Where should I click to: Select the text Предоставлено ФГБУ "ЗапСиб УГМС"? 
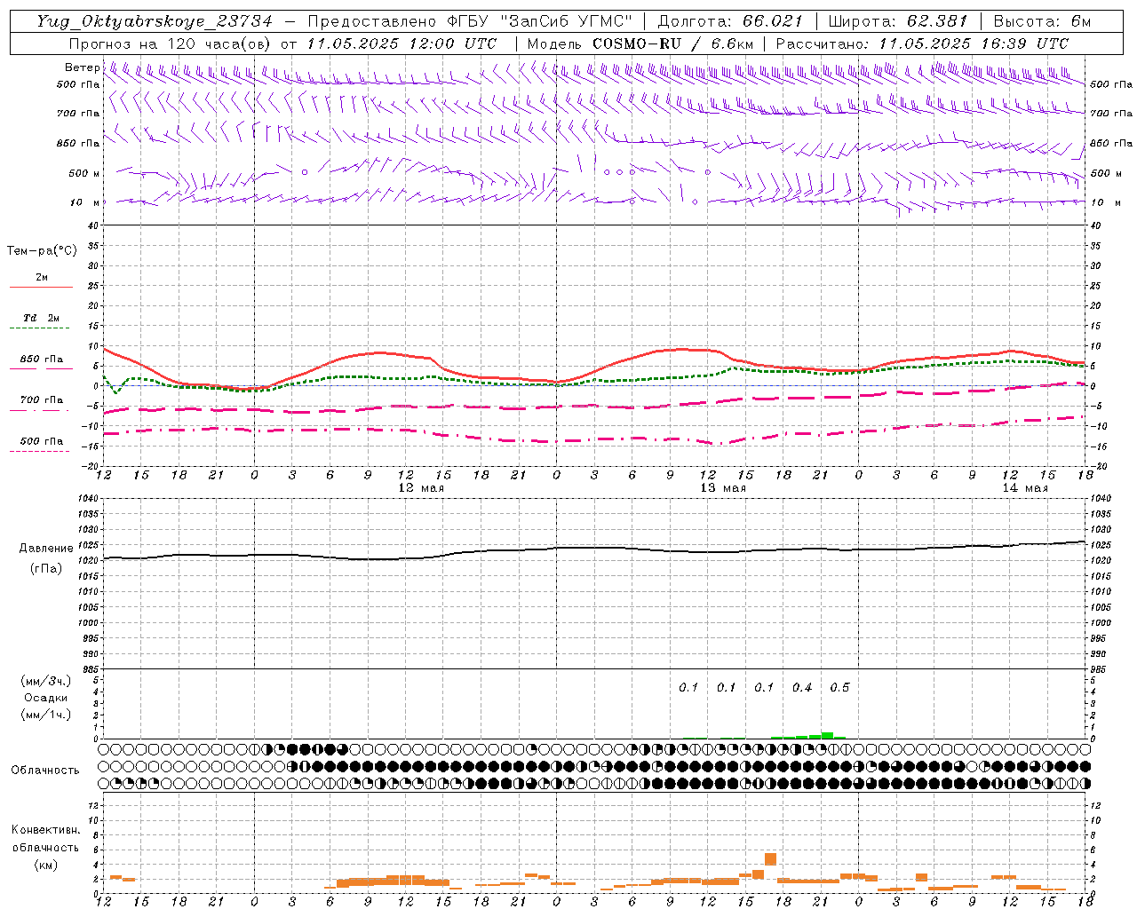pyautogui.click(x=470, y=21)
